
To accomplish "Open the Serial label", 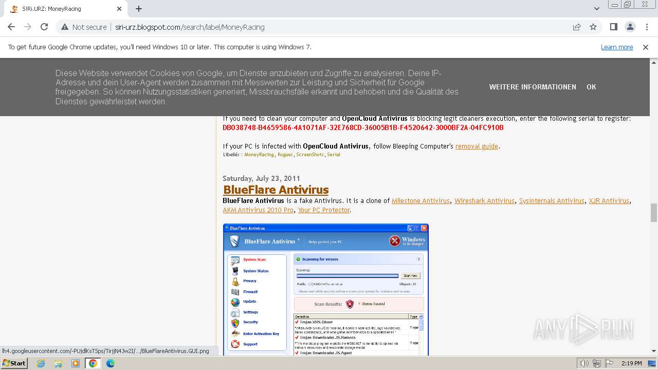I will coord(334,154).
